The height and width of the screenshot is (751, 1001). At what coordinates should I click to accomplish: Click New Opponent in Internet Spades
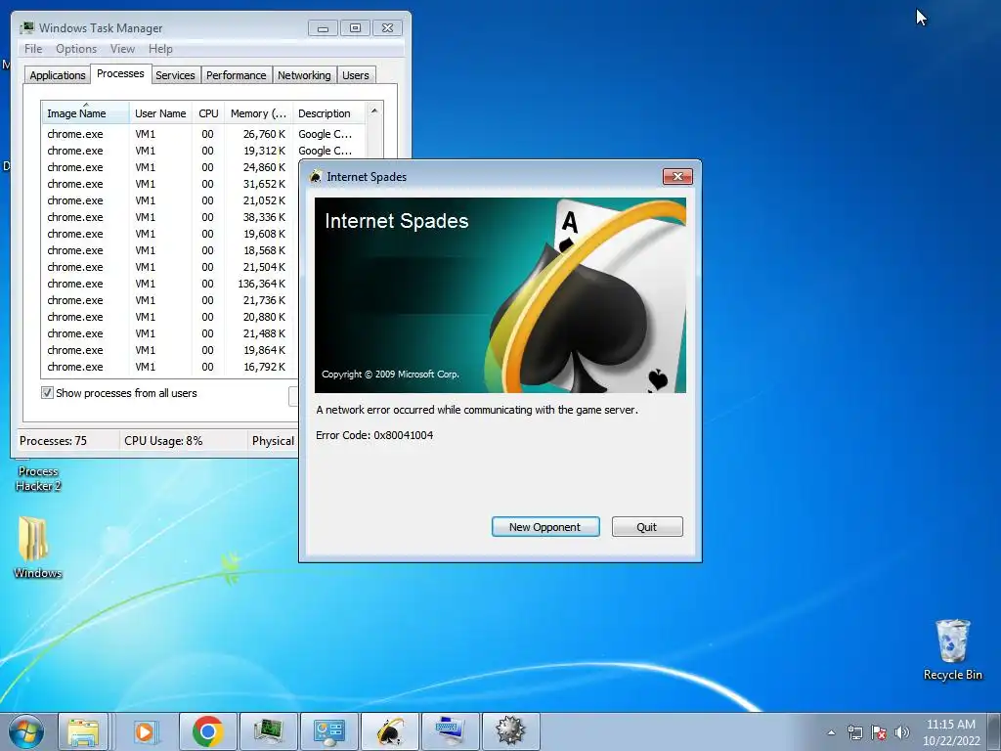pos(545,527)
